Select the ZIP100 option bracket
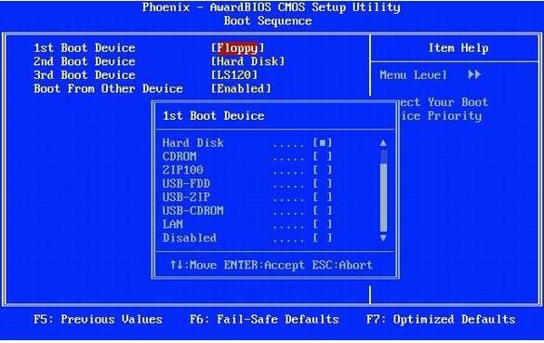The width and height of the screenshot is (544, 343). pos(323,170)
